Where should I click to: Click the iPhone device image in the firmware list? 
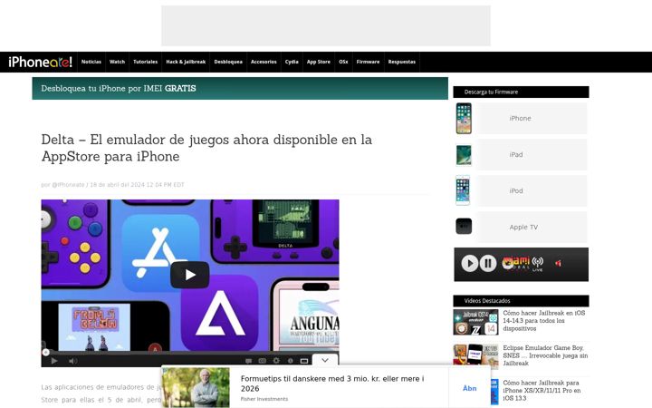(464, 119)
